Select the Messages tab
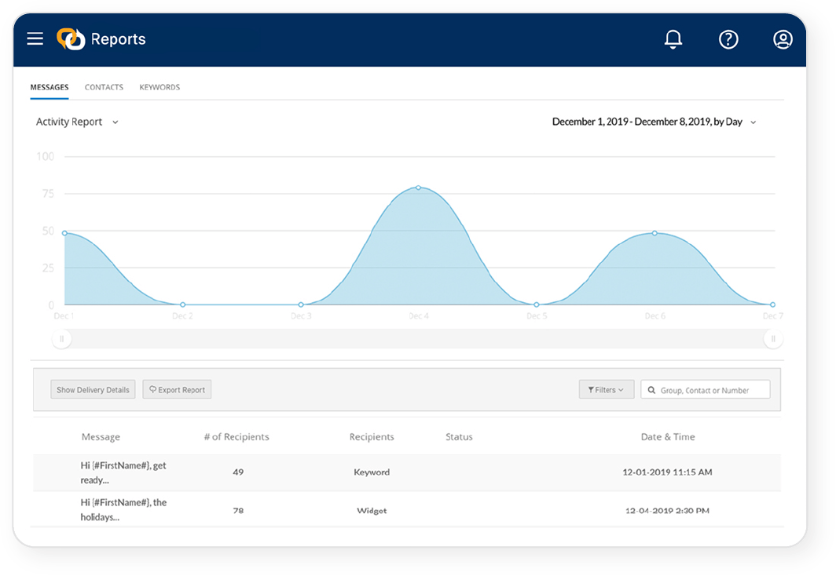836x576 pixels. click(49, 87)
